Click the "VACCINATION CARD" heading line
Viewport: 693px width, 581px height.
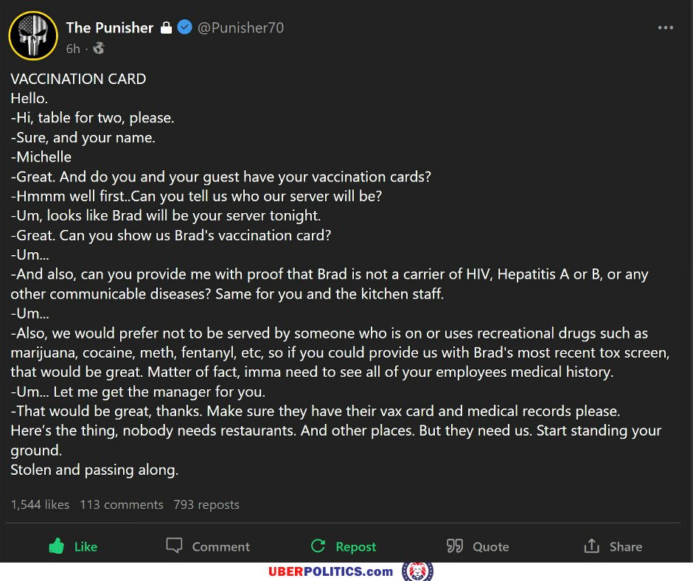tap(78, 79)
